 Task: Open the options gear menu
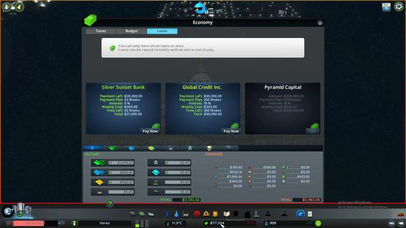(398, 6)
